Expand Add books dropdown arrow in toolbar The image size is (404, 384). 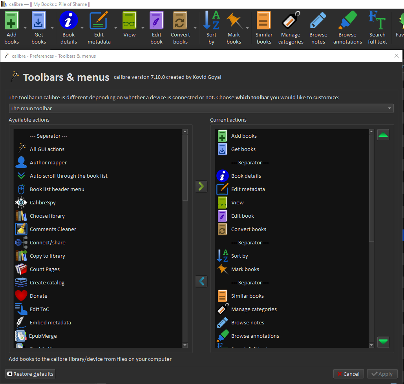point(25,28)
